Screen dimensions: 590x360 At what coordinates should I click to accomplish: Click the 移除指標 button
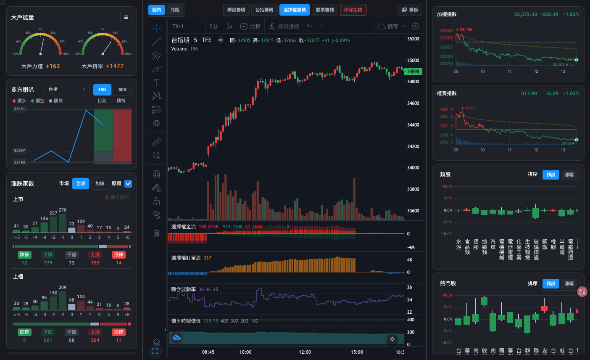coord(353,10)
